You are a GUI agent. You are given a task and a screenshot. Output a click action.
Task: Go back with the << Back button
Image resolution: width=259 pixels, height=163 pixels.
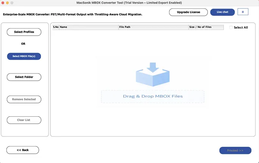(23, 150)
